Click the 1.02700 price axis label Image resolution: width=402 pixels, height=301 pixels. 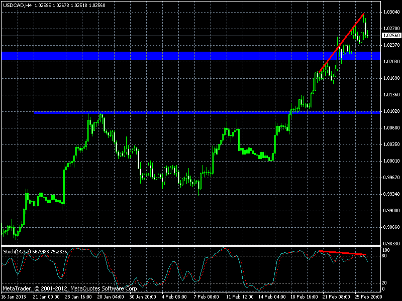pyautogui.click(x=392, y=29)
